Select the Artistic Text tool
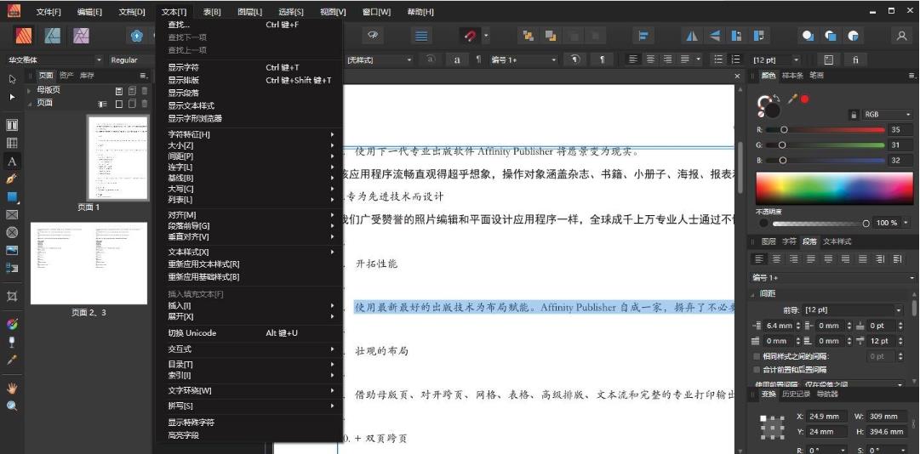The width and height of the screenshot is (920, 454). (x=12, y=162)
